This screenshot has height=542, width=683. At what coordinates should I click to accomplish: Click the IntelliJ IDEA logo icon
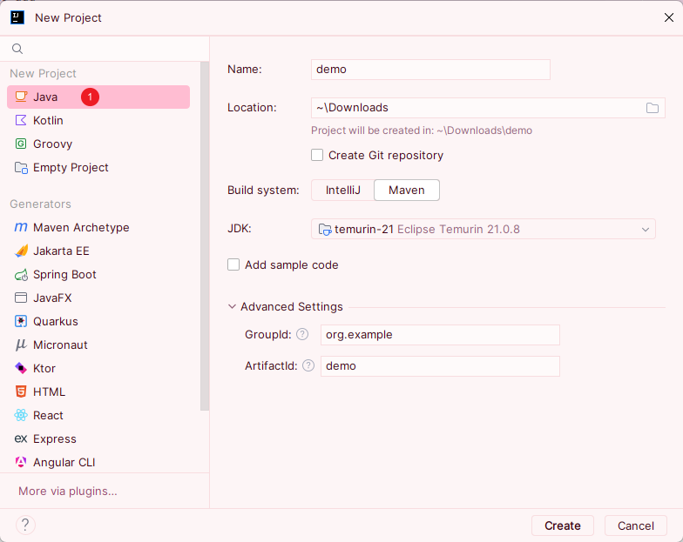coord(17,17)
